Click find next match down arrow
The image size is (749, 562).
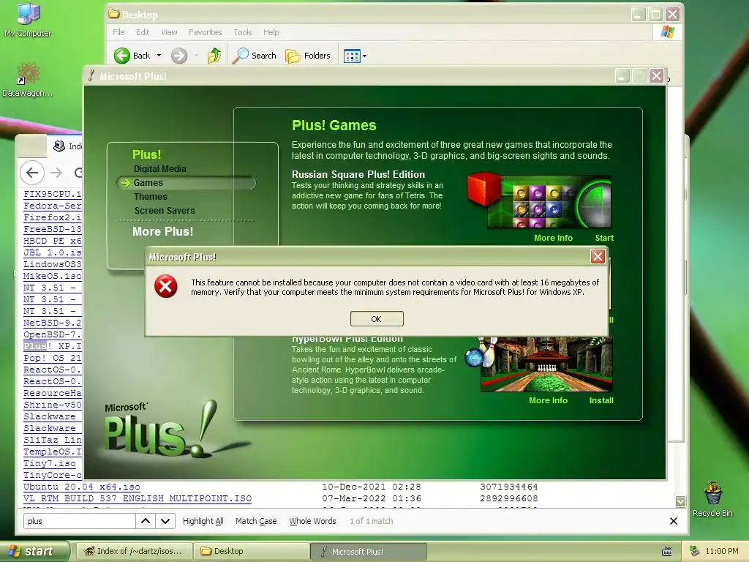165,521
